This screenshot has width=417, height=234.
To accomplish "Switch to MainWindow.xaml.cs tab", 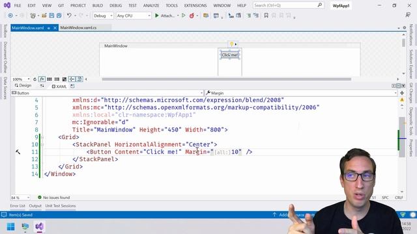I will point(78,27).
